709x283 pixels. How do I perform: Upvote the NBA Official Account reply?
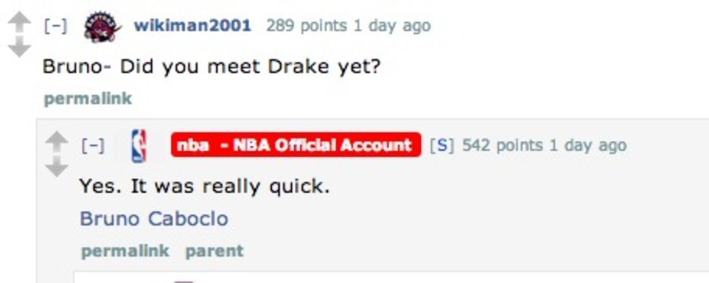point(57,141)
